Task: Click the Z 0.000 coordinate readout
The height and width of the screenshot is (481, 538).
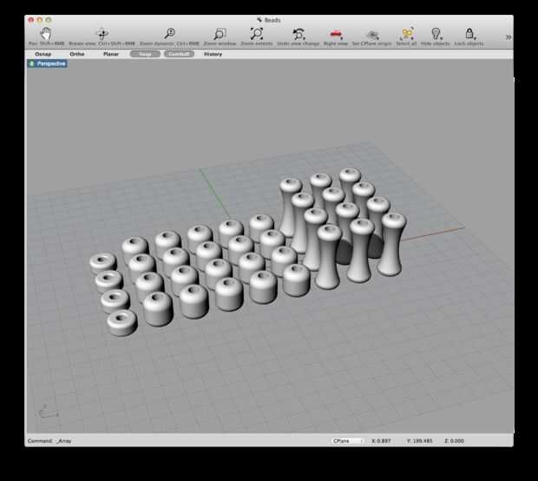Action: (455, 441)
